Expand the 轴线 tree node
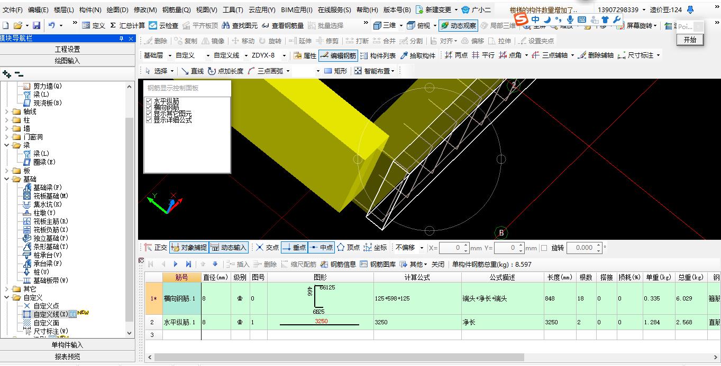The height and width of the screenshot is (366, 721). [x=6, y=111]
